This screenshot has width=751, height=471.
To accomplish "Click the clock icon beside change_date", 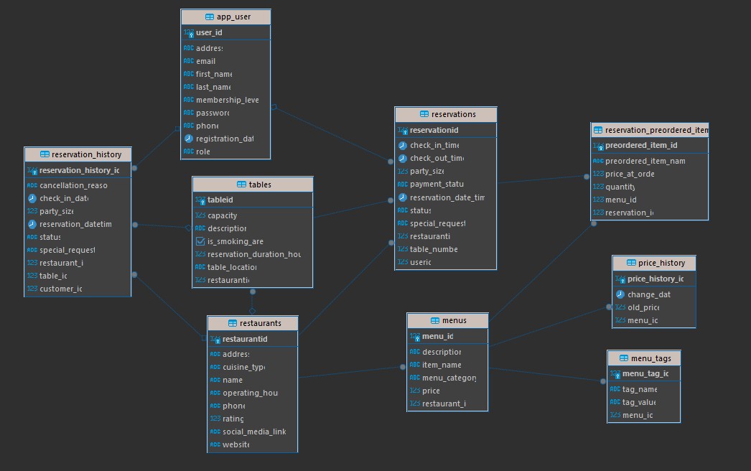I will tap(620, 294).
